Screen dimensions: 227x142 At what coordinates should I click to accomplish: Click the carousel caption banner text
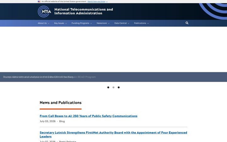click(x=49, y=77)
